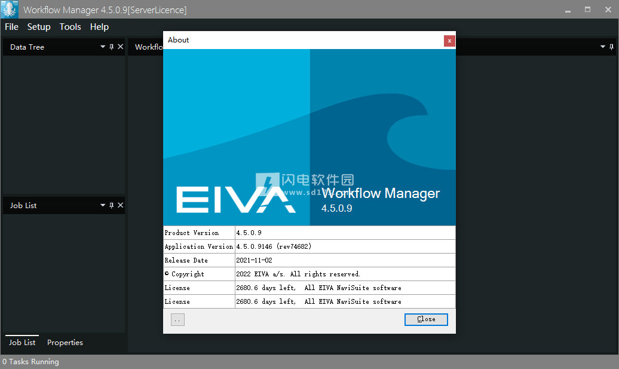
Task: Pin the Job List panel
Action: 111,206
